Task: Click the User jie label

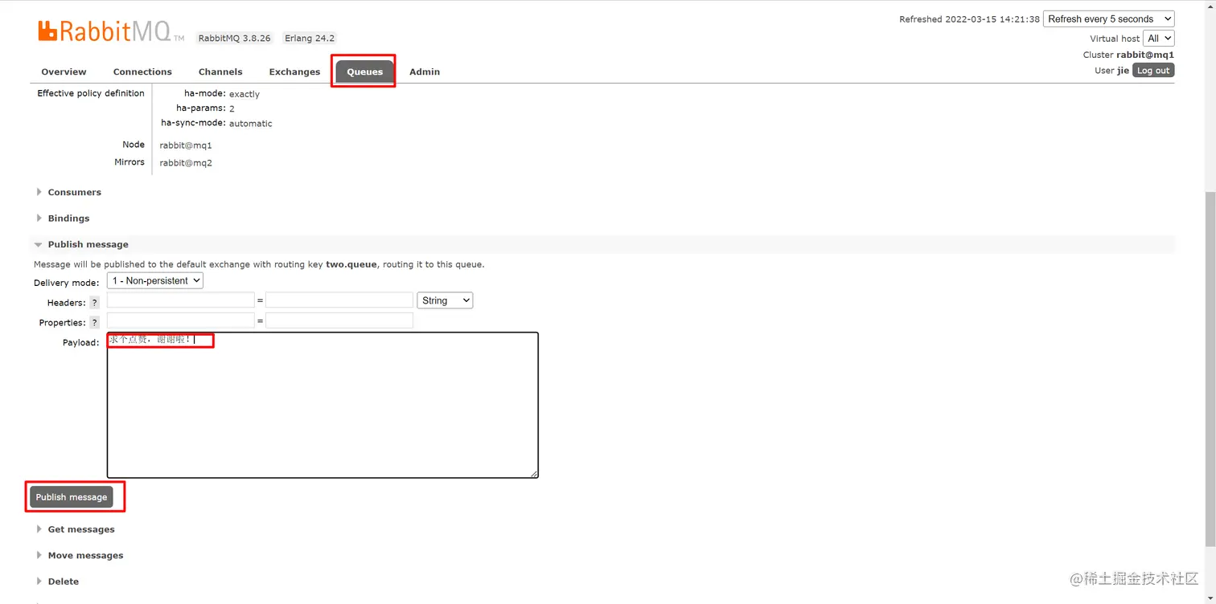Action: point(1111,71)
